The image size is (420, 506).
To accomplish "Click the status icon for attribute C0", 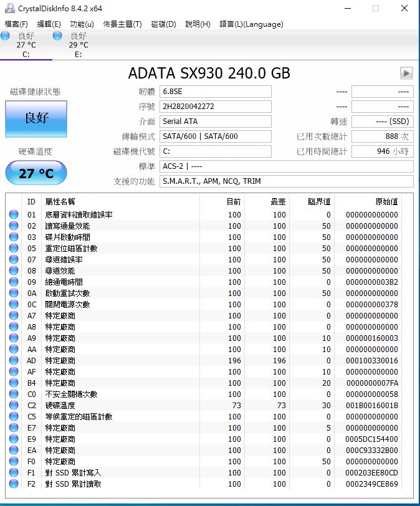I will (x=14, y=394).
